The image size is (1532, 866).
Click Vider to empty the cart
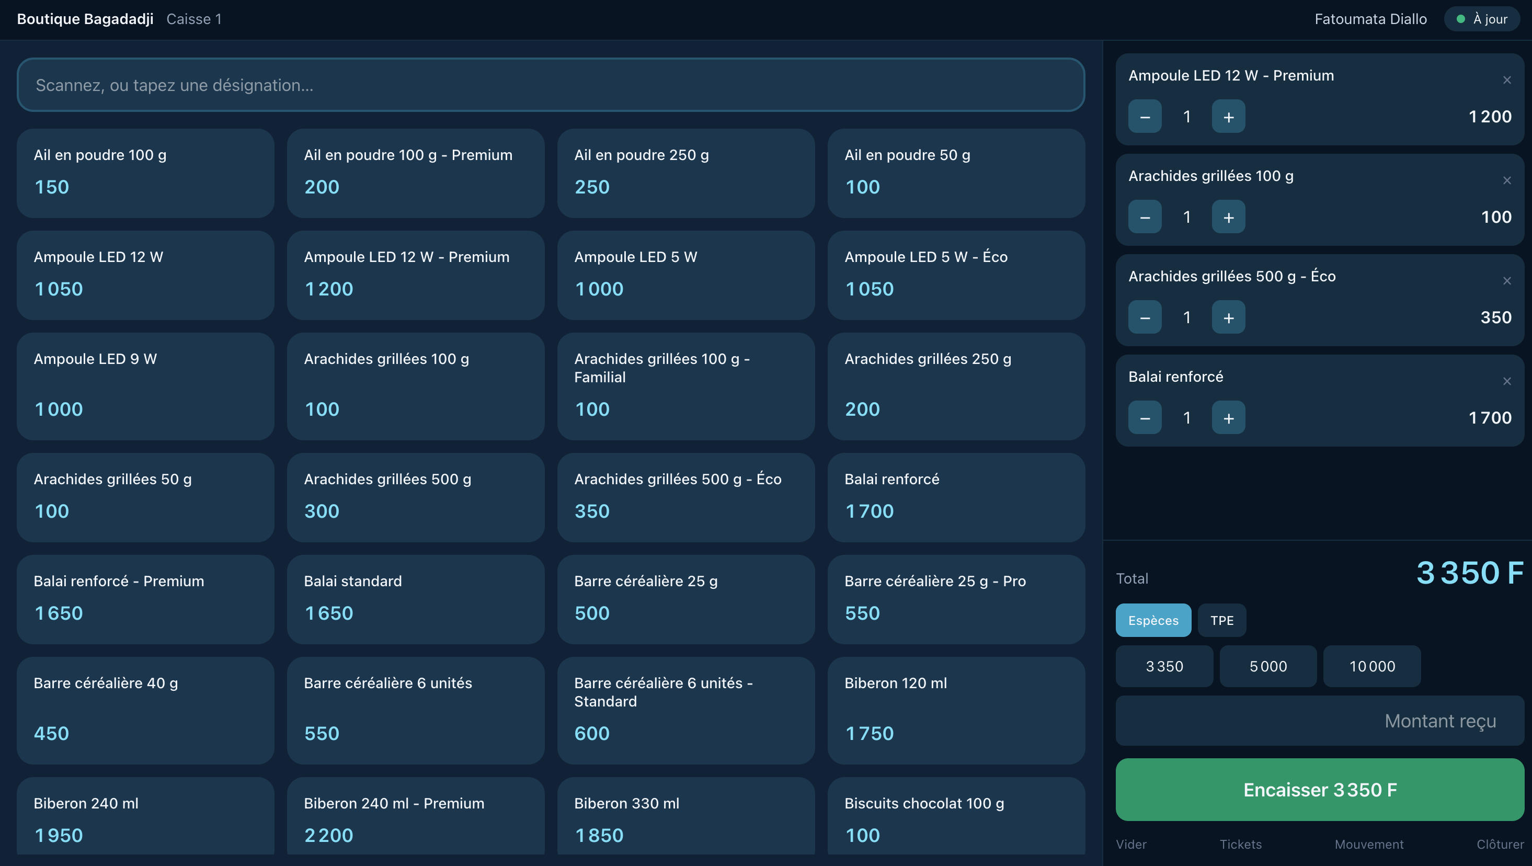point(1131,845)
